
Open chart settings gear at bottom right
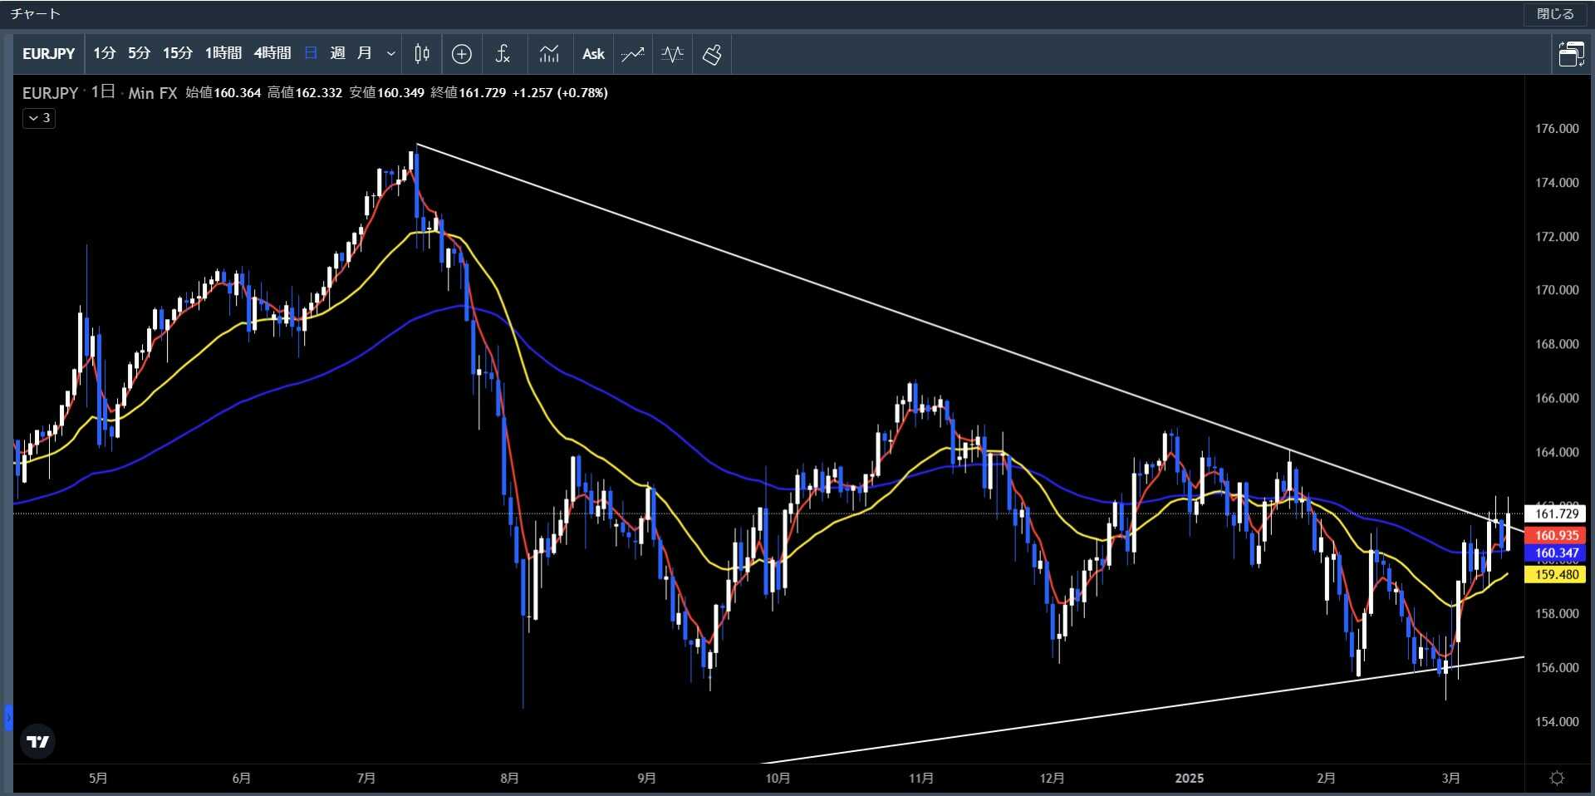(1558, 778)
